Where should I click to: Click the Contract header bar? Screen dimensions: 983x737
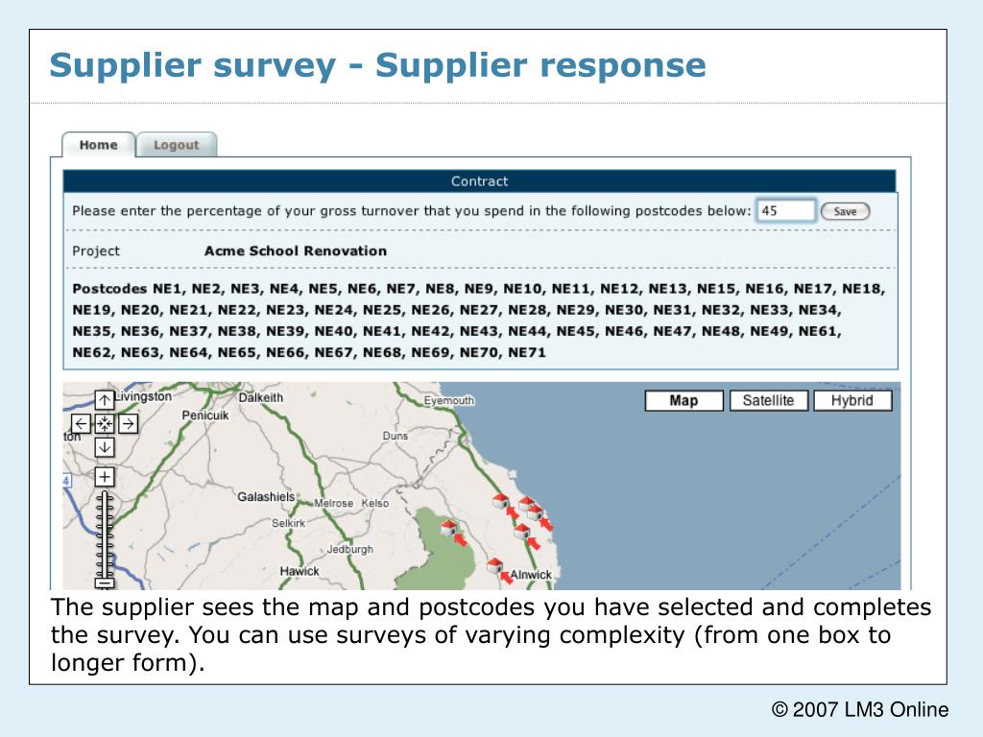pyautogui.click(x=479, y=181)
